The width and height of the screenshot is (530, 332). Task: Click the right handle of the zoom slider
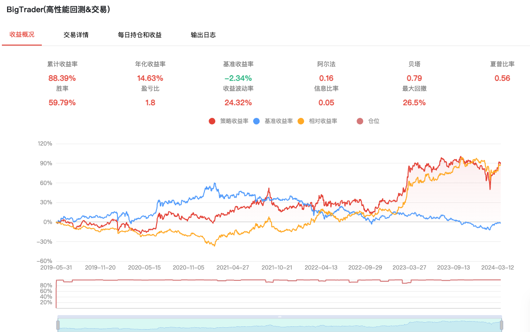click(x=501, y=325)
